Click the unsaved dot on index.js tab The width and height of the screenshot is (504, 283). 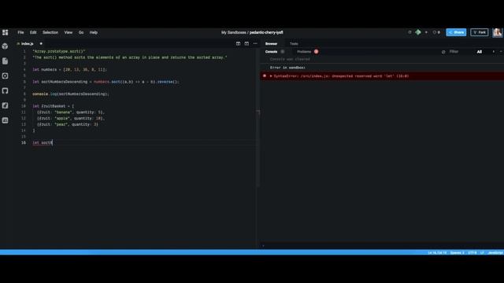(x=41, y=44)
